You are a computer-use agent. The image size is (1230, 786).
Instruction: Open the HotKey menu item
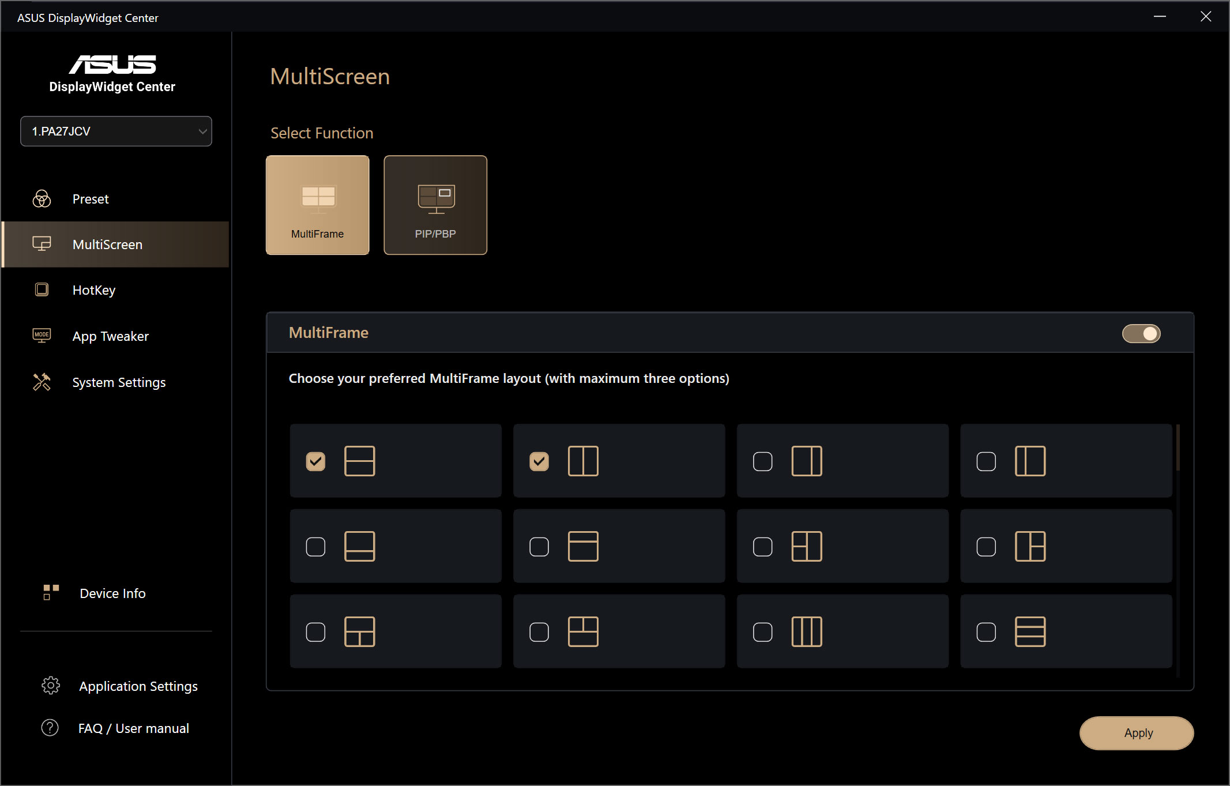pos(93,290)
